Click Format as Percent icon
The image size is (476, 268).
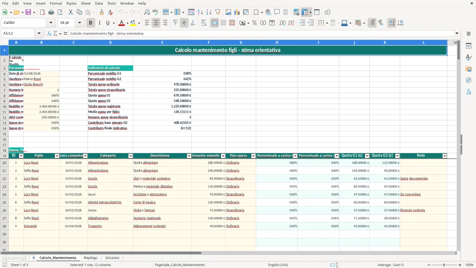254,23
